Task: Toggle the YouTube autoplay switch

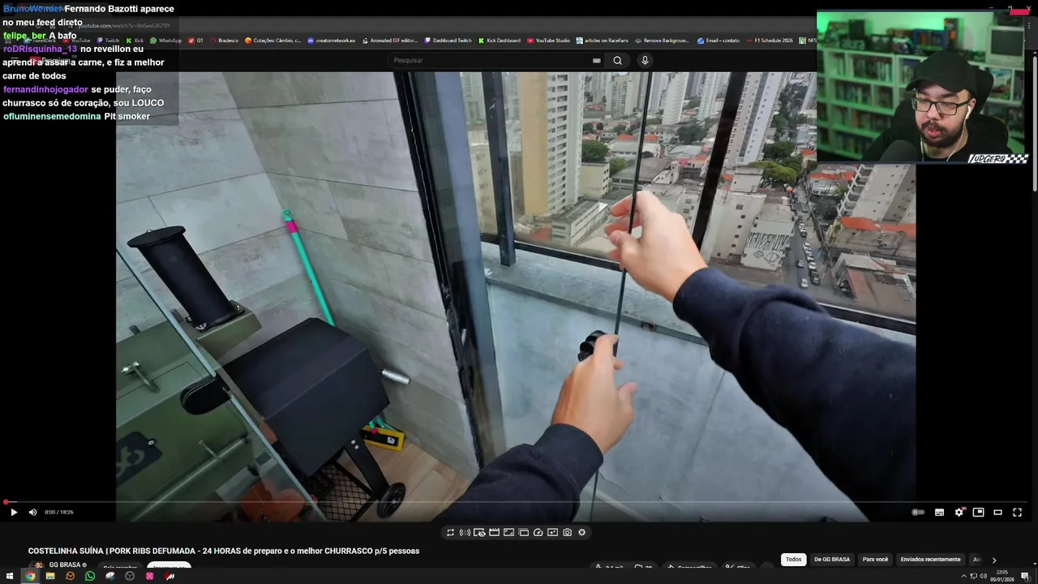Action: tap(918, 512)
